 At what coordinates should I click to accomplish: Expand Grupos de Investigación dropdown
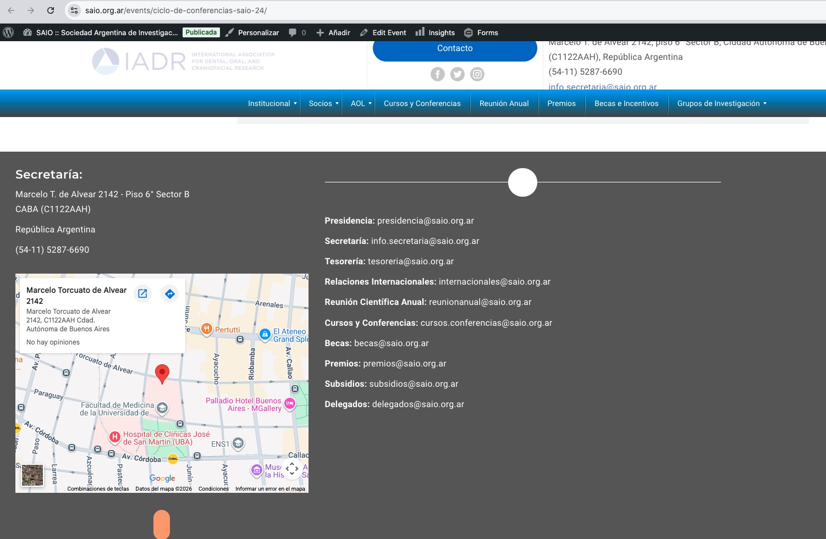click(x=722, y=103)
